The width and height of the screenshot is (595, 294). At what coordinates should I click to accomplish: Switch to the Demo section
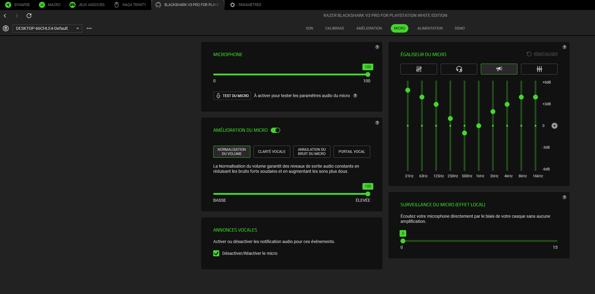(460, 28)
